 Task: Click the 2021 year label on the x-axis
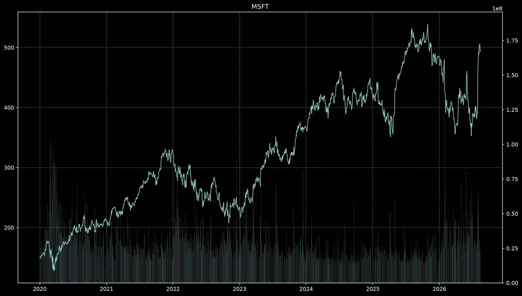107,289
